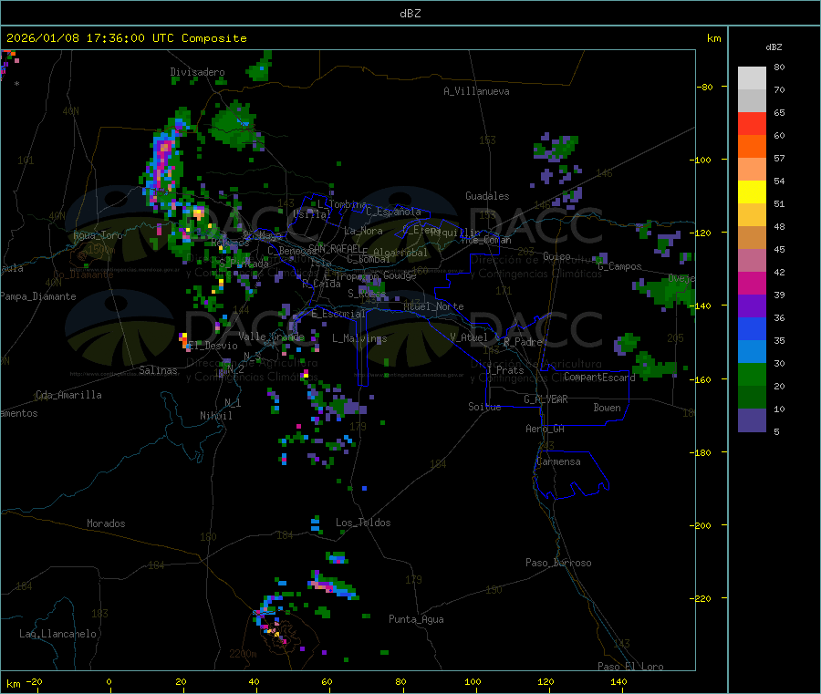Screen dimensions: 821x694
Task: Click the Divisadero location label
Action: [x=197, y=72]
